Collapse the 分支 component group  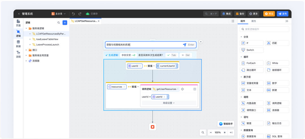(x=241, y=37)
